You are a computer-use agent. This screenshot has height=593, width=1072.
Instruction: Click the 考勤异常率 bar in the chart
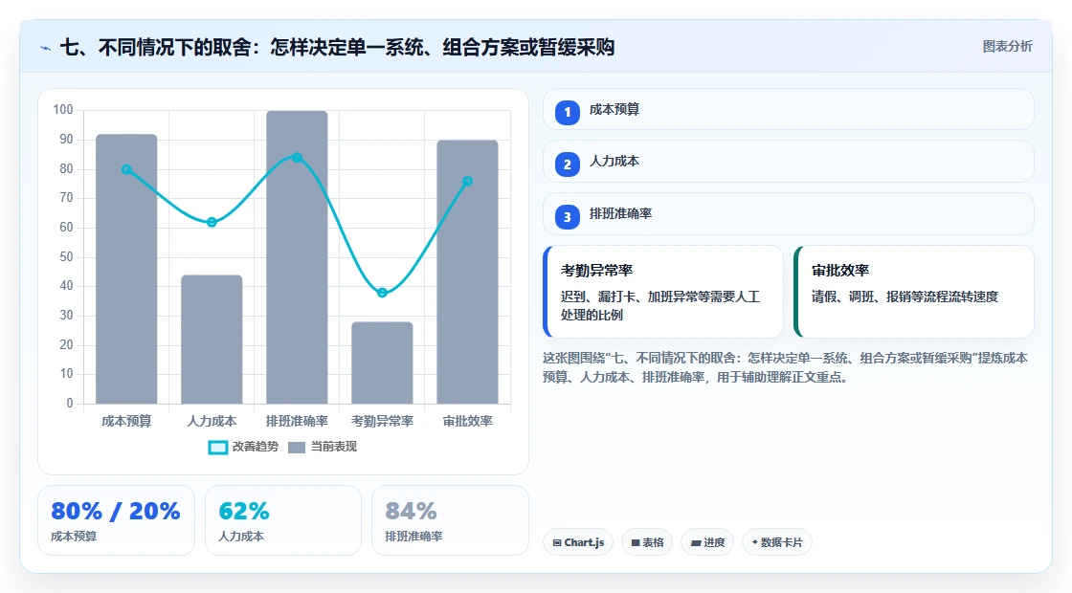tap(382, 362)
